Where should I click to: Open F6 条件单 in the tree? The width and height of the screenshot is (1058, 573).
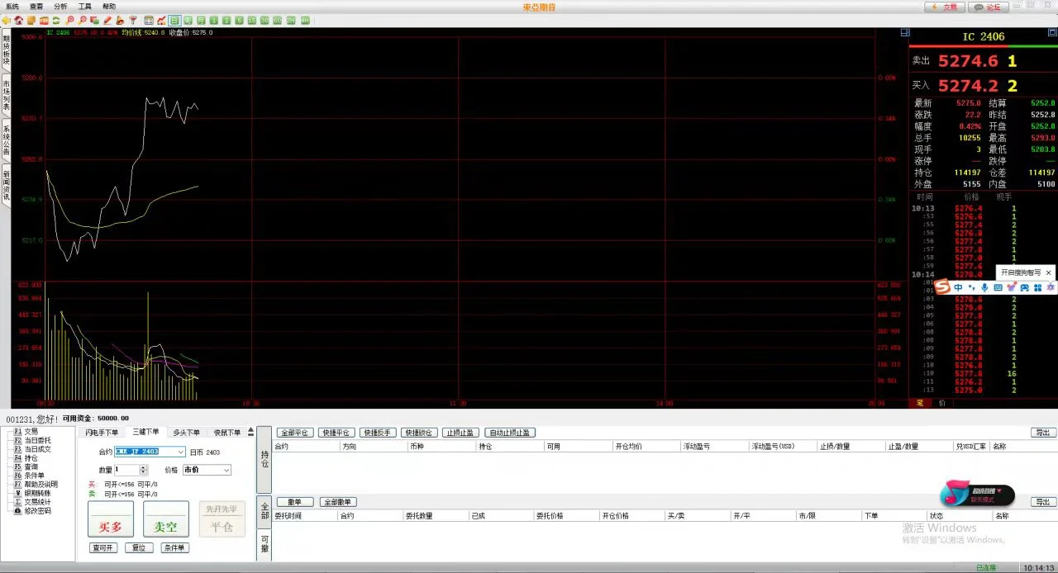point(29,476)
